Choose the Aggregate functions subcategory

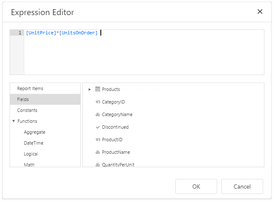(34, 132)
